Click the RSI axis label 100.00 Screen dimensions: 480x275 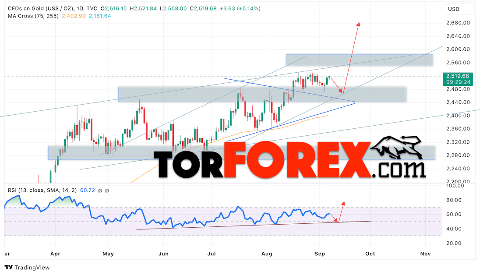pyautogui.click(x=455, y=186)
